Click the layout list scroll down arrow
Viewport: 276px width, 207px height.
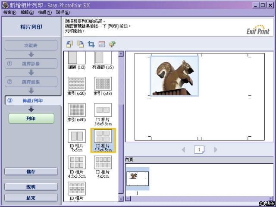121,199
